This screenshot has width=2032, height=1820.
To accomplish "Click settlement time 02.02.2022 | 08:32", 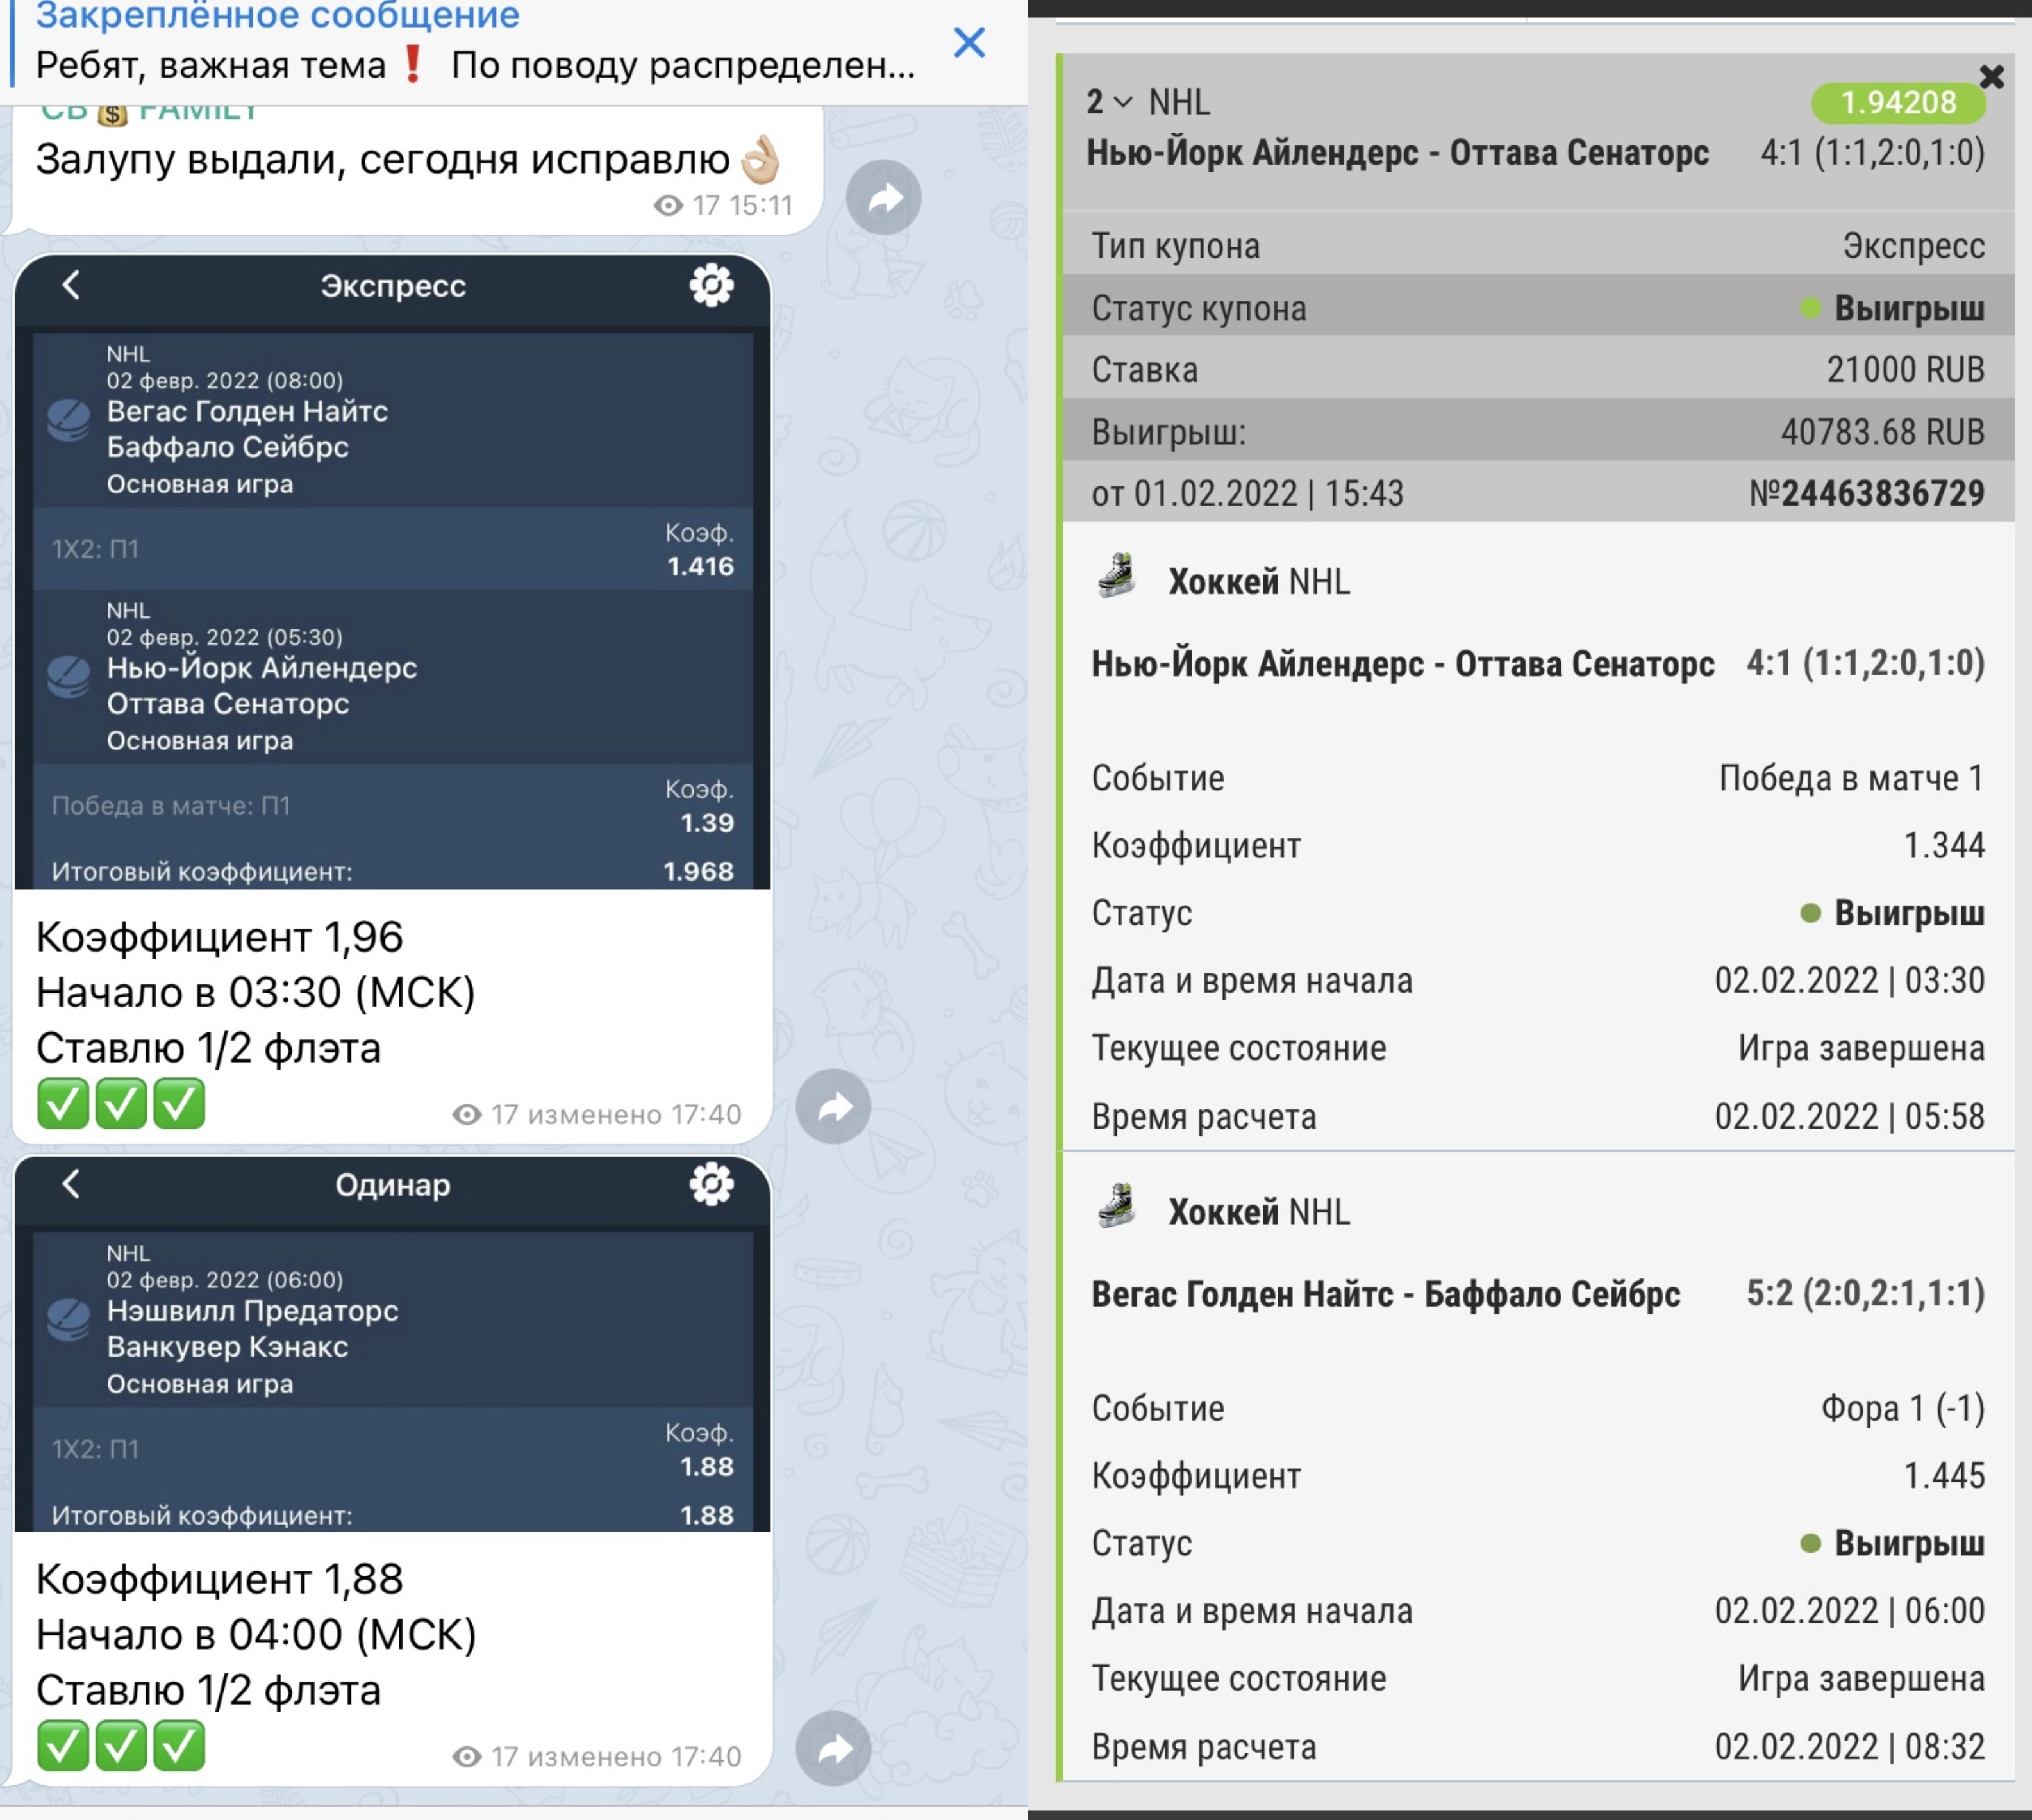I will pyautogui.click(x=1849, y=1747).
